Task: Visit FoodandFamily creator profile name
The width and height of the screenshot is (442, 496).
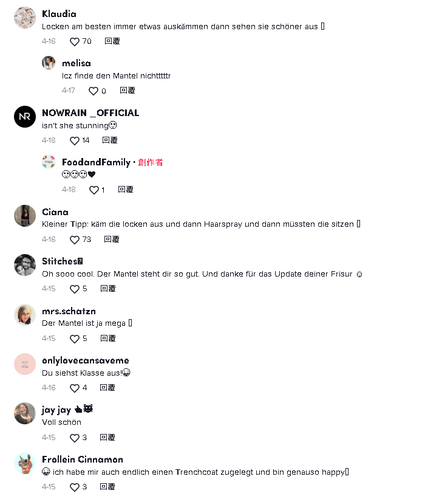Action: click(96, 162)
